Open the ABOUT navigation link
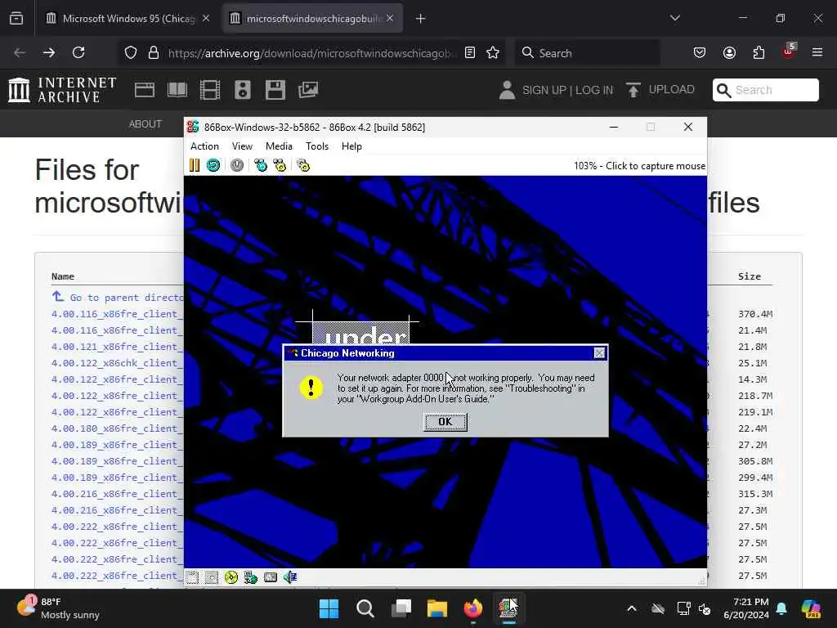 (145, 124)
